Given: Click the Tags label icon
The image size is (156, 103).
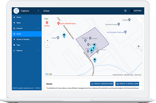Looking at the screenshot, I should click(x=14, y=45).
